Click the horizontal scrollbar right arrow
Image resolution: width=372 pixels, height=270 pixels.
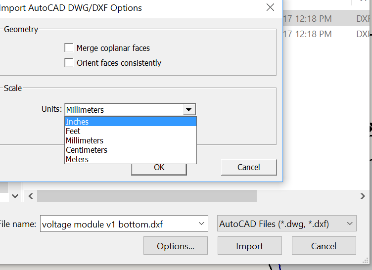click(x=363, y=196)
